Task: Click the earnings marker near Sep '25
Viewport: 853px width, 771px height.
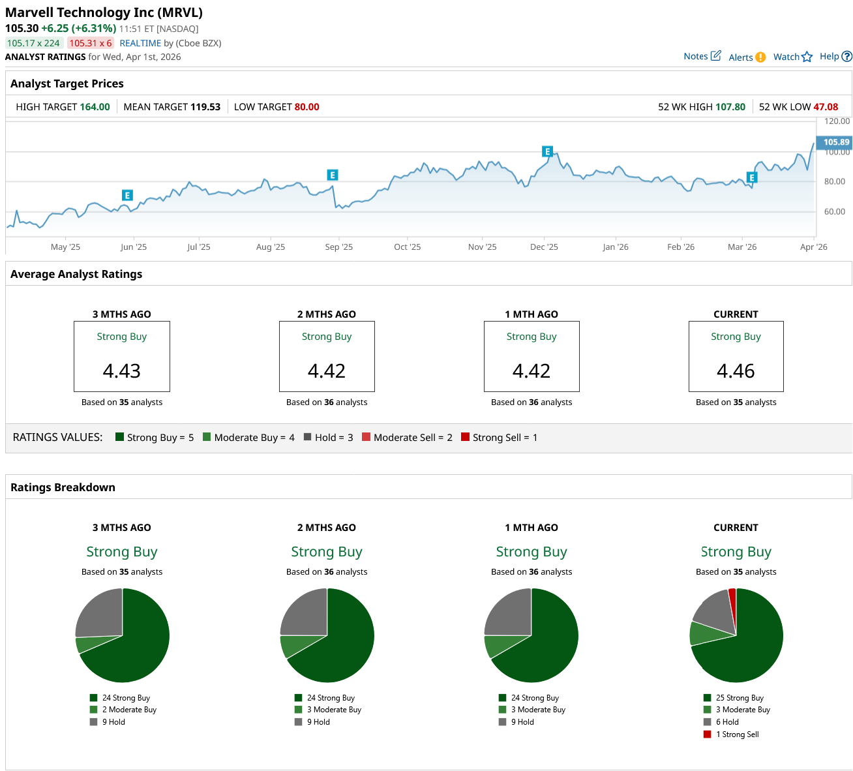Action: (332, 175)
